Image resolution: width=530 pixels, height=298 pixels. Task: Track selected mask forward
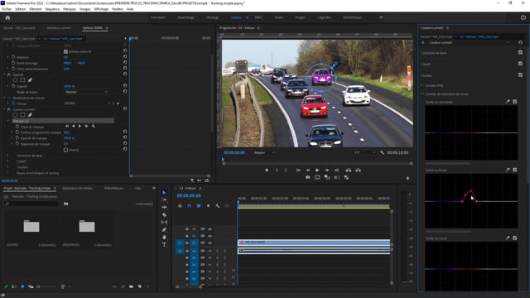pyautogui.click(x=79, y=127)
